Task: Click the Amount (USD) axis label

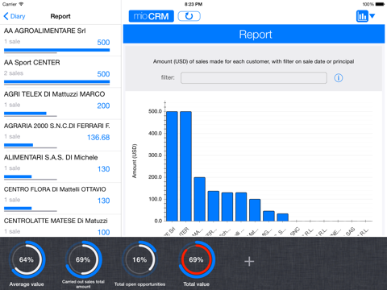Action: tap(135, 161)
